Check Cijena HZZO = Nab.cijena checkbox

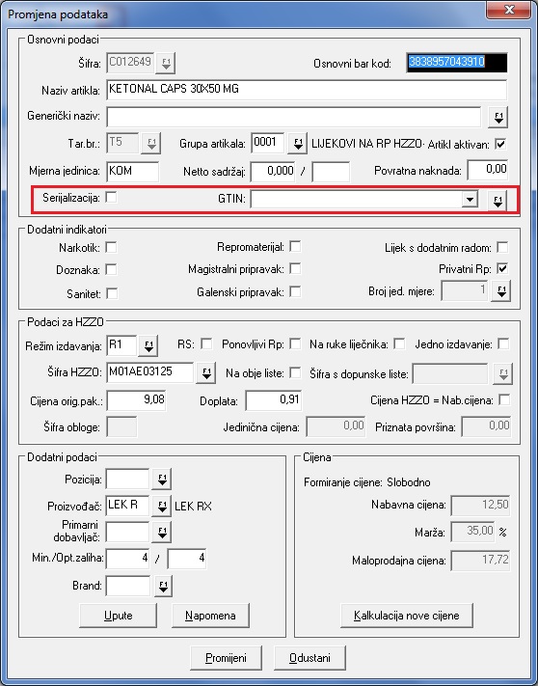click(504, 399)
